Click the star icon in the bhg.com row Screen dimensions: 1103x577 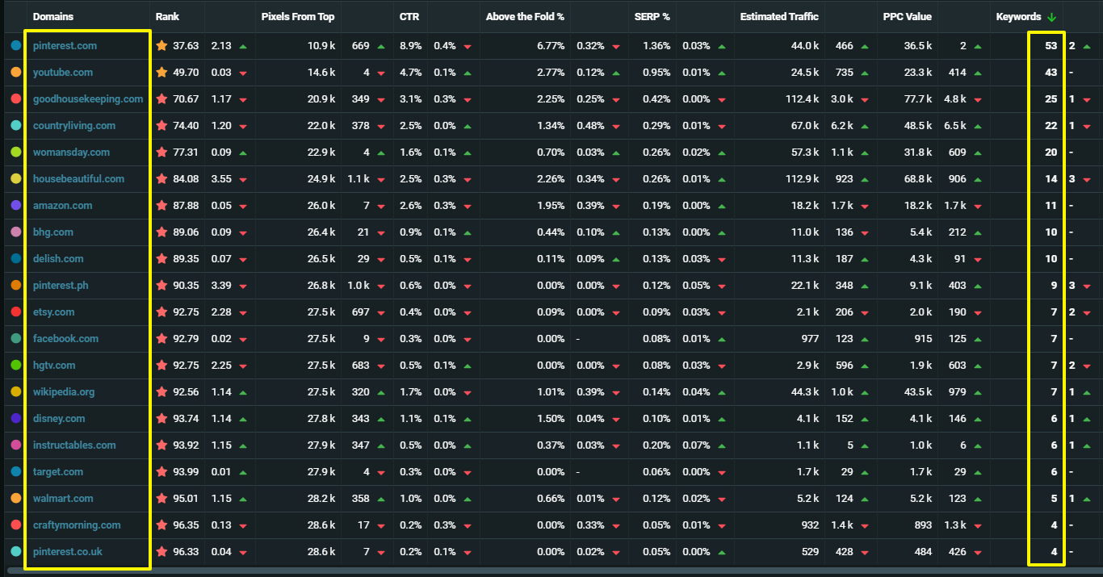click(161, 232)
